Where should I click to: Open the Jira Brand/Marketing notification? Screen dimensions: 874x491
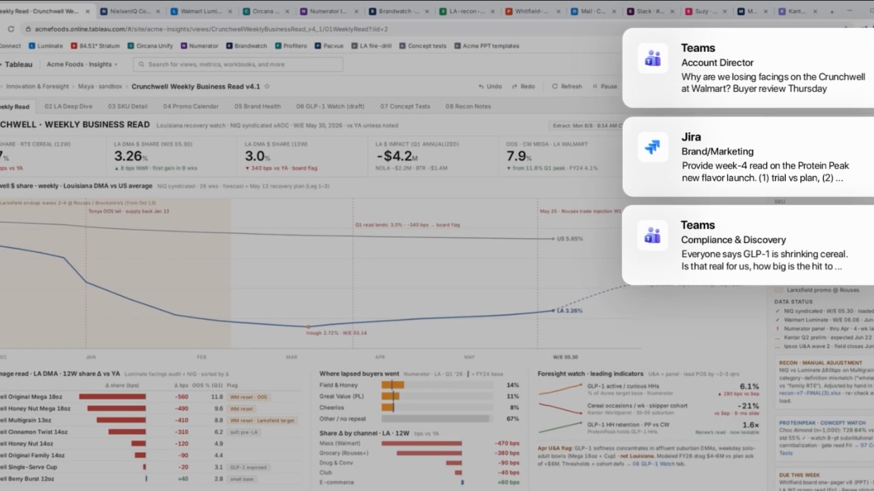click(x=748, y=156)
